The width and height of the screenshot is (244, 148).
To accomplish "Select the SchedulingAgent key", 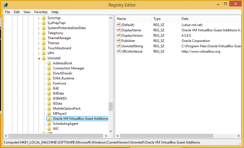I will (65, 124).
